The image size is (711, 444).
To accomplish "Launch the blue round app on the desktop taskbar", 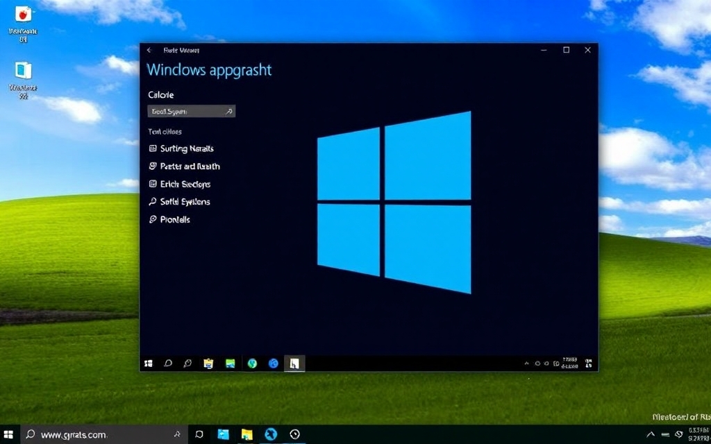I will pyautogui.click(x=271, y=434).
